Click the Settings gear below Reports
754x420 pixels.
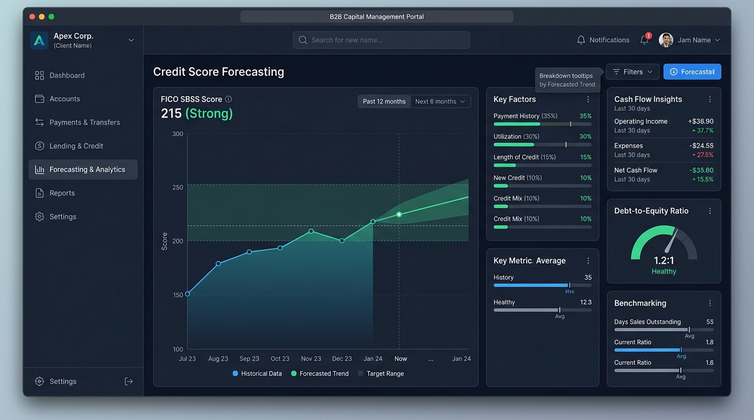pos(39,217)
